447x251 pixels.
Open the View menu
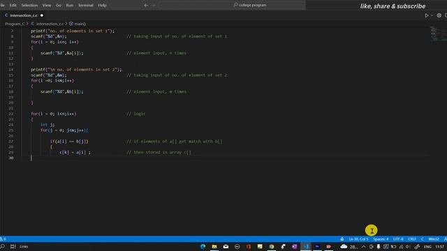pos(47,5)
